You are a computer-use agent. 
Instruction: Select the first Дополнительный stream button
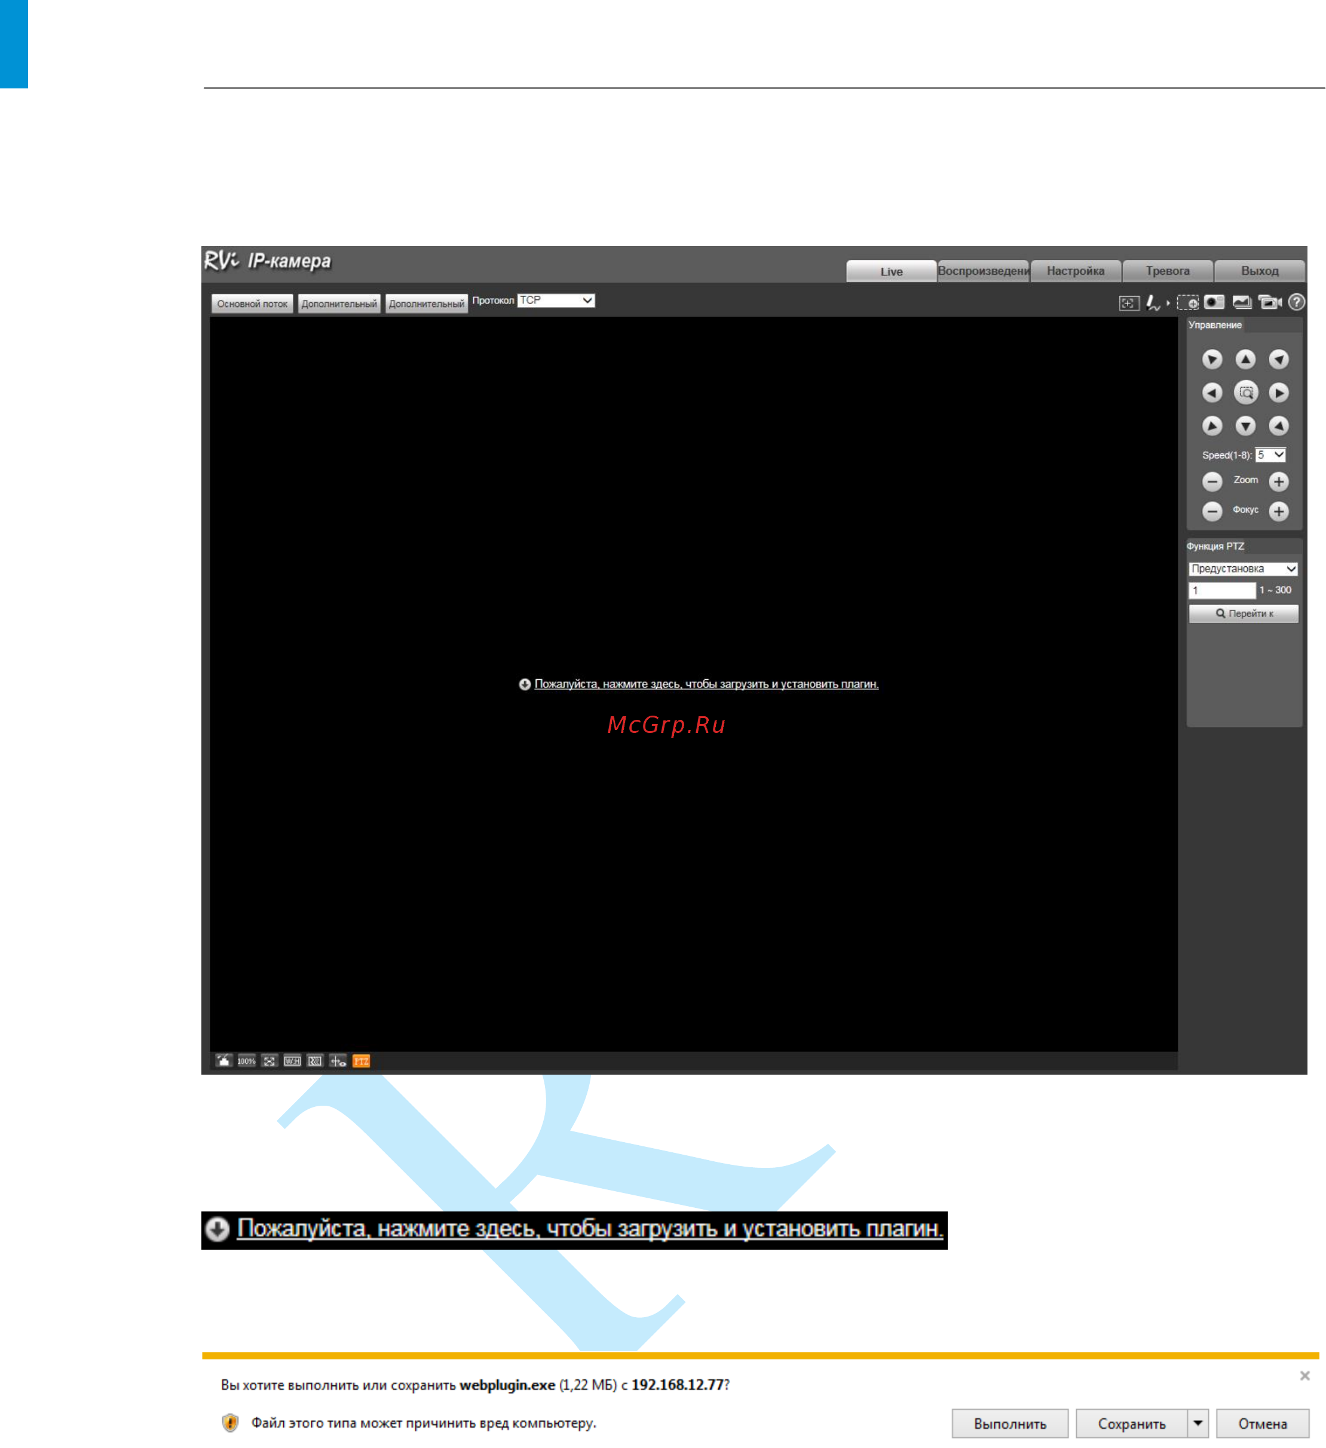339,304
